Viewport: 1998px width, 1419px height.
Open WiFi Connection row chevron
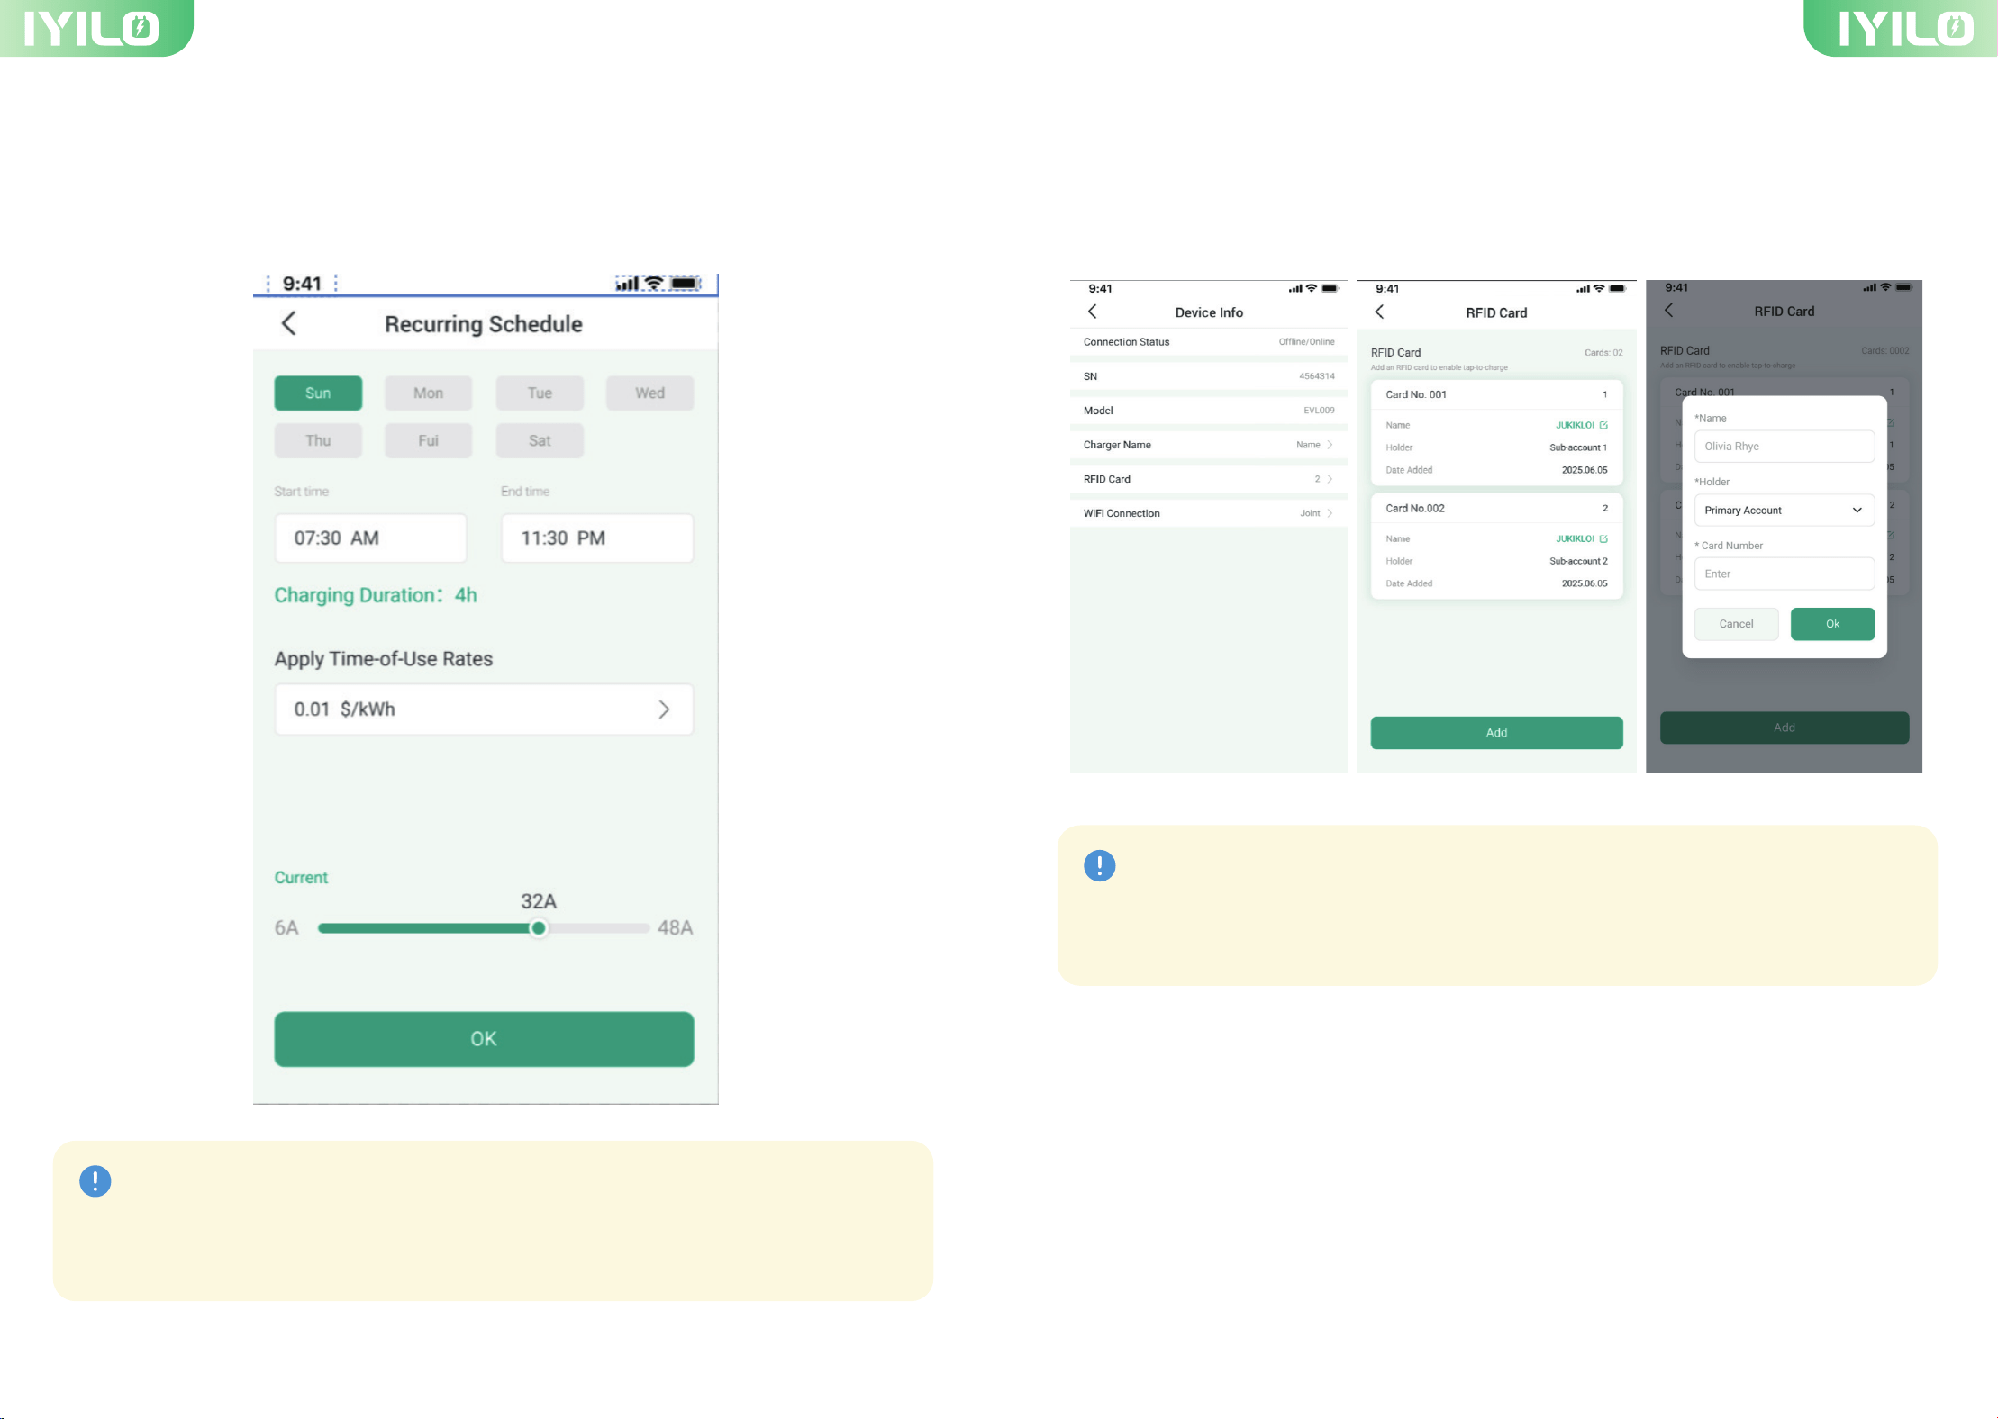point(1330,513)
